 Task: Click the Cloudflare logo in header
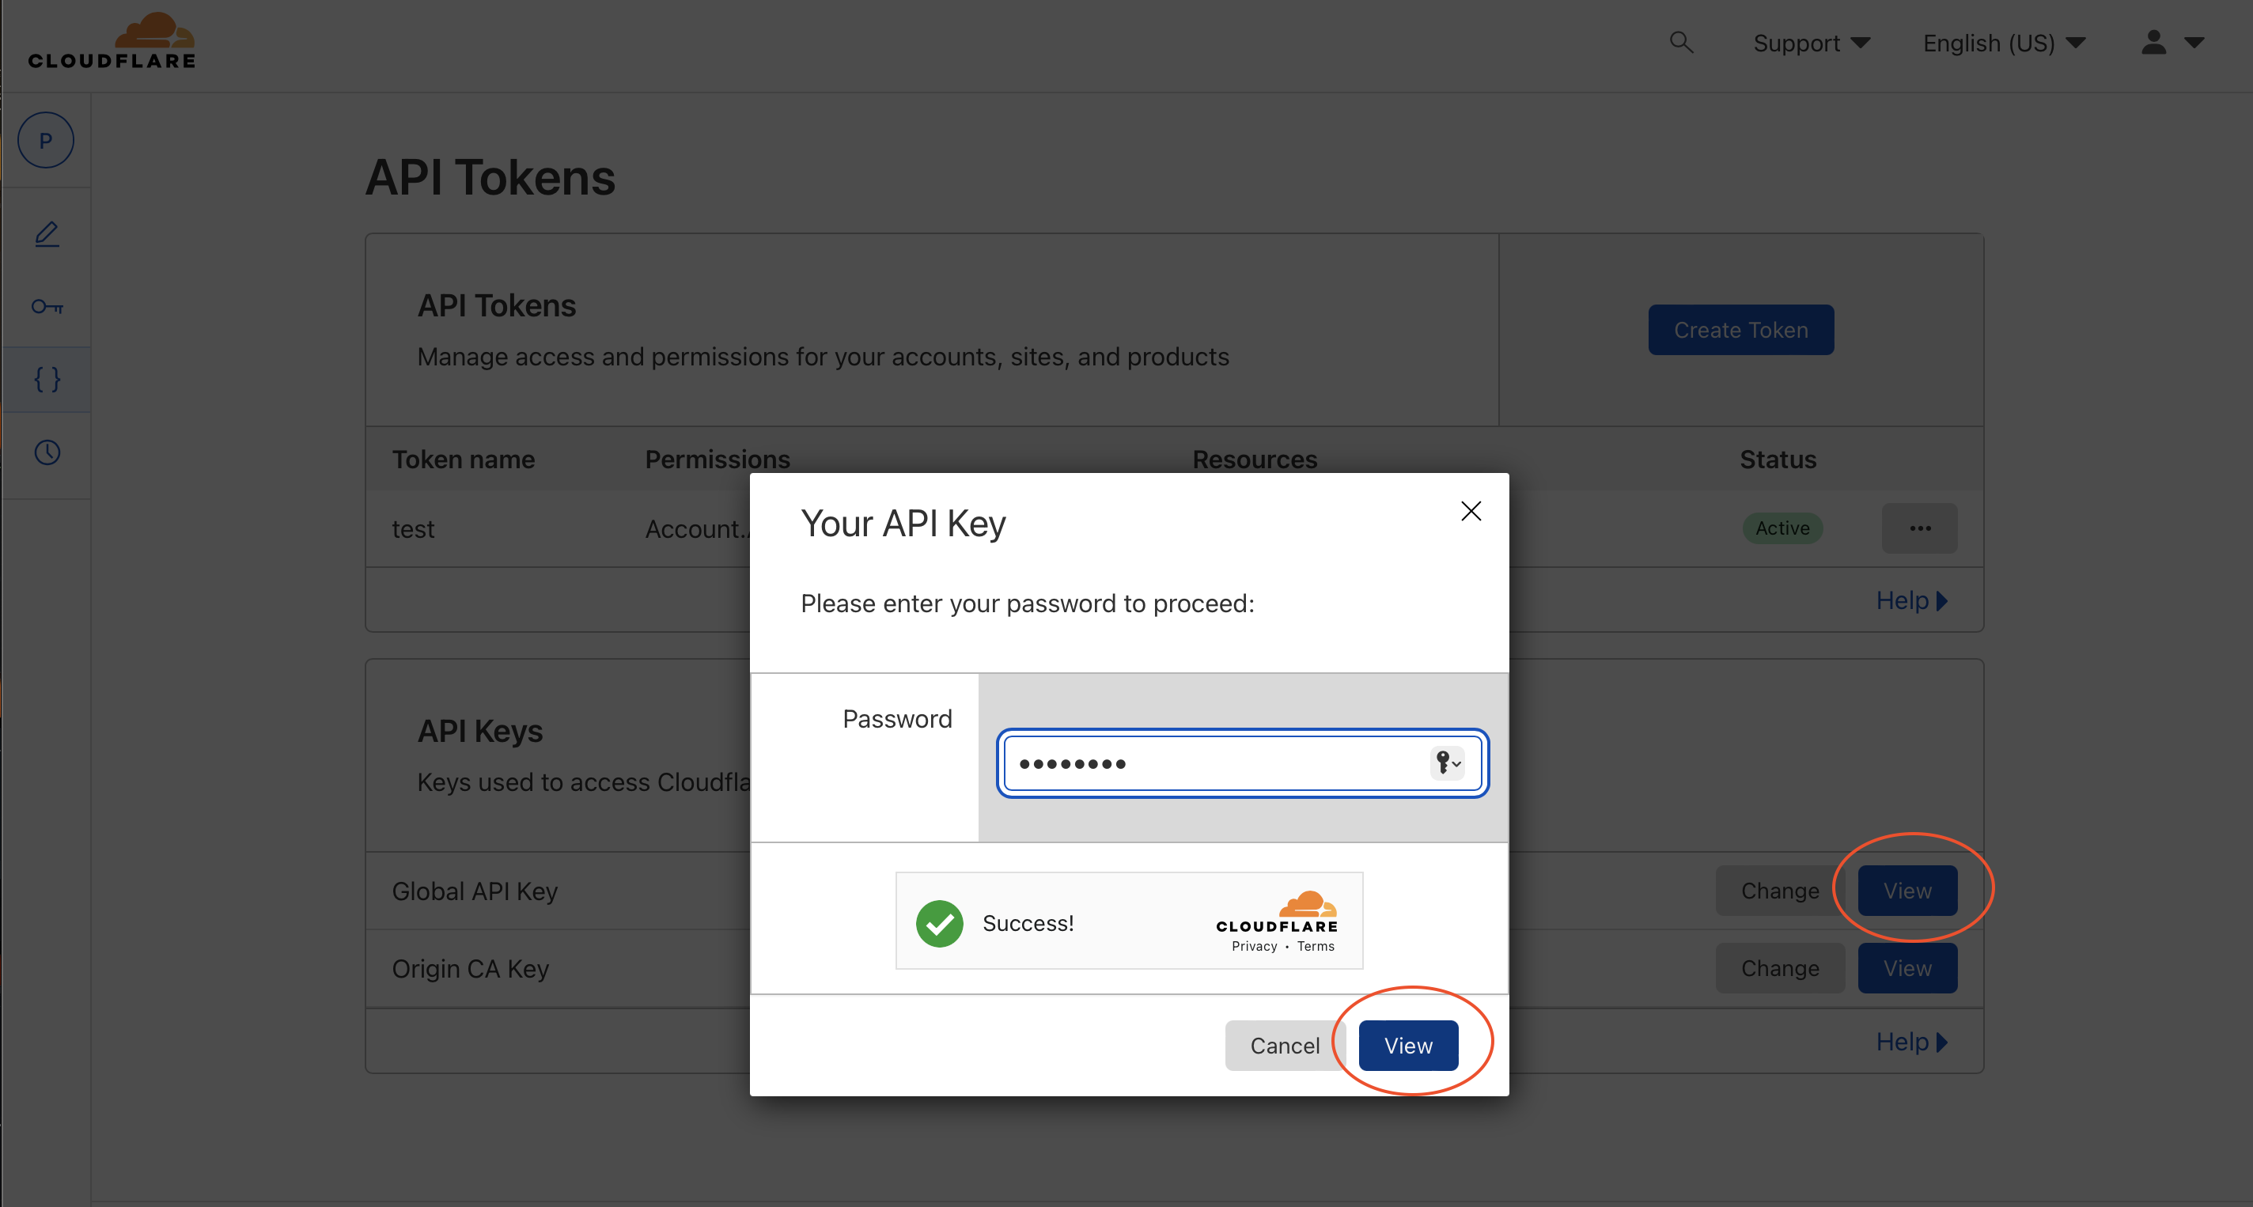coord(112,42)
